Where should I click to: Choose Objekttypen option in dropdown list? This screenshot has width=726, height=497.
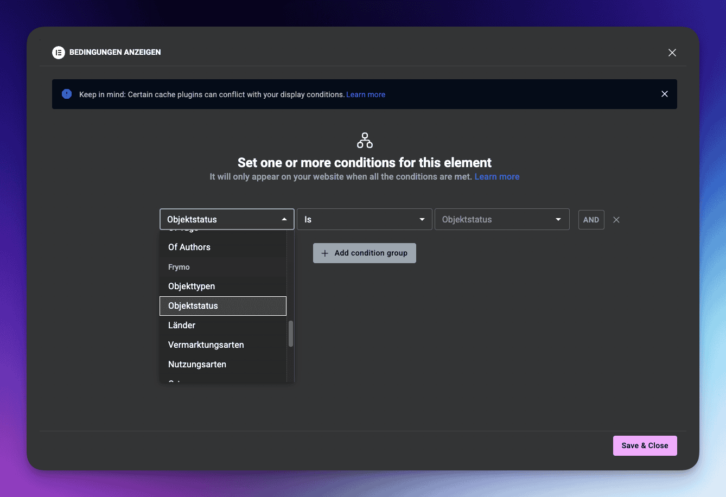(192, 286)
